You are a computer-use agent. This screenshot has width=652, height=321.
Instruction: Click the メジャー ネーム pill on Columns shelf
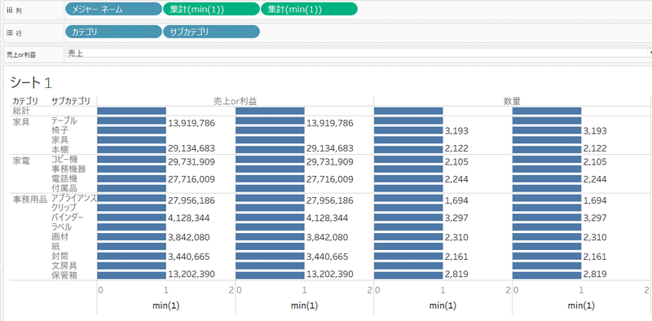pos(113,9)
